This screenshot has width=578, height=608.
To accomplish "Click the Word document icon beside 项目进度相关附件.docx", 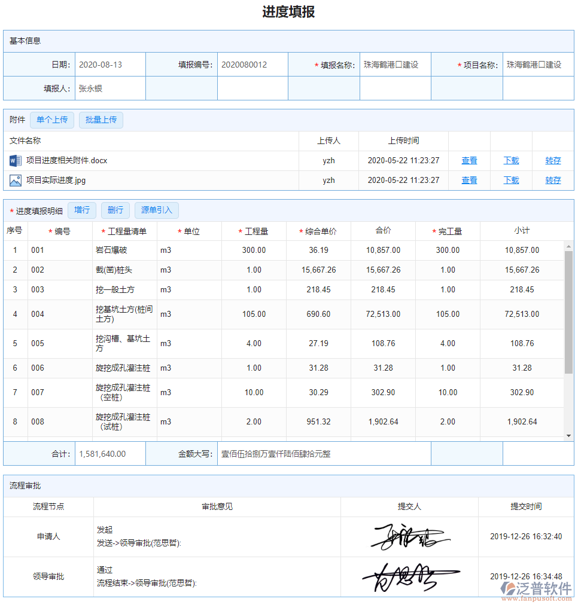I will tap(16, 160).
